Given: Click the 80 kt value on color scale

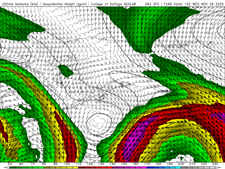Looking at the screenshot, I should [x=44, y=164].
